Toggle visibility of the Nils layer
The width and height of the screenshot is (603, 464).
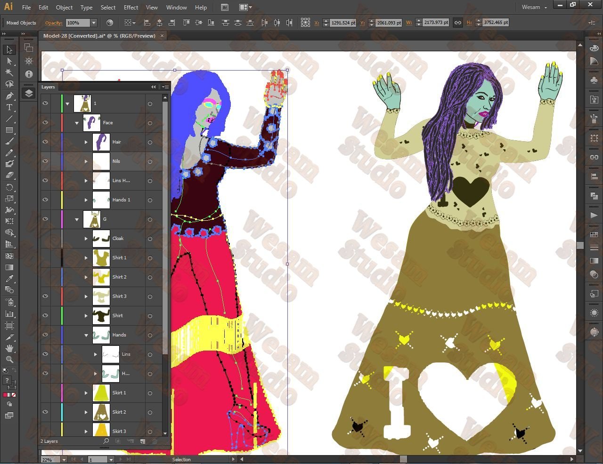[45, 161]
